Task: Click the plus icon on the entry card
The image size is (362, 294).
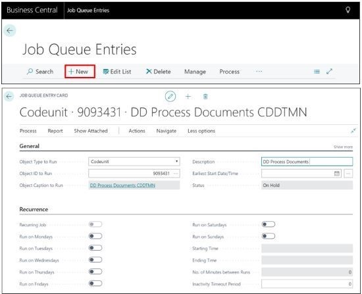Action: click(x=188, y=97)
